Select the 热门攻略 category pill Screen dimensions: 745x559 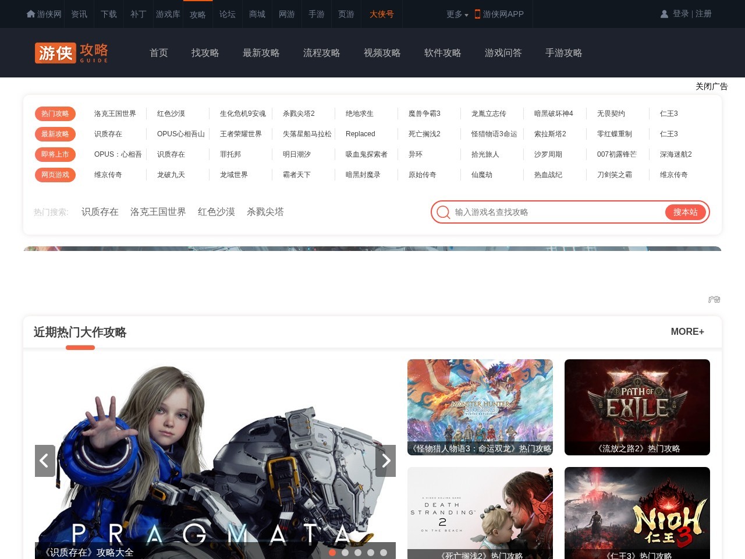point(55,114)
